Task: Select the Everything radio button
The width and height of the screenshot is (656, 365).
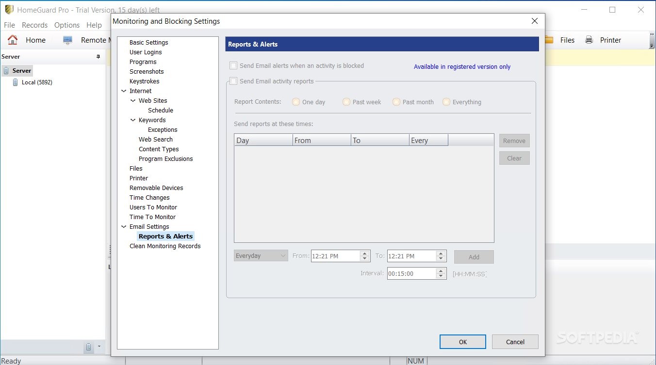Action: click(x=446, y=102)
